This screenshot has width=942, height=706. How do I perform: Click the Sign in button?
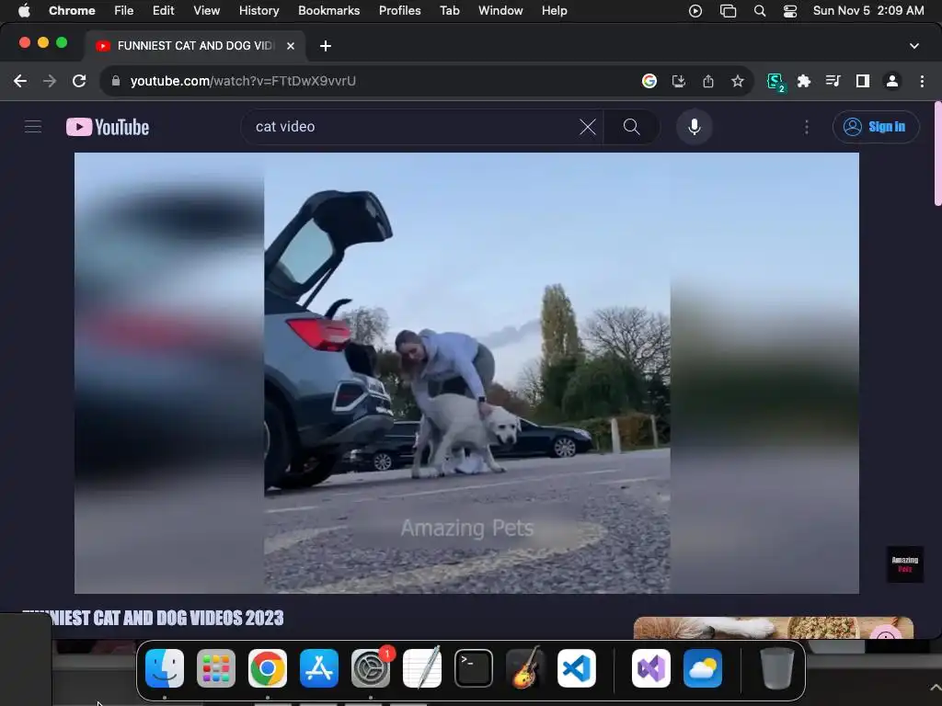876,127
